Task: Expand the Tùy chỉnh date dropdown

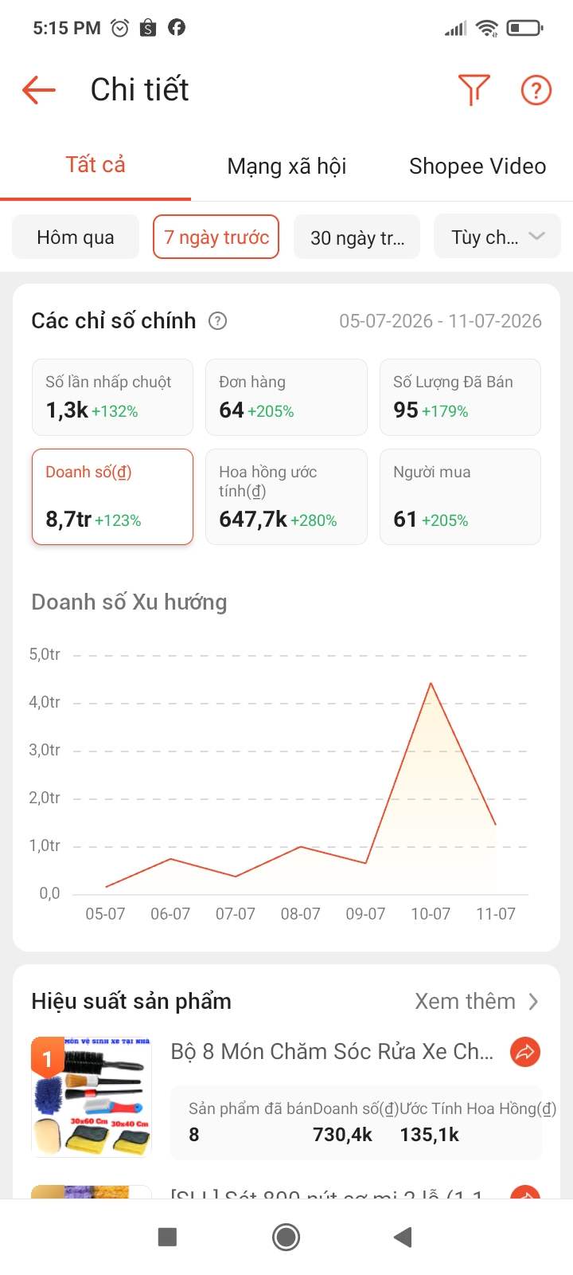Action: (x=497, y=237)
